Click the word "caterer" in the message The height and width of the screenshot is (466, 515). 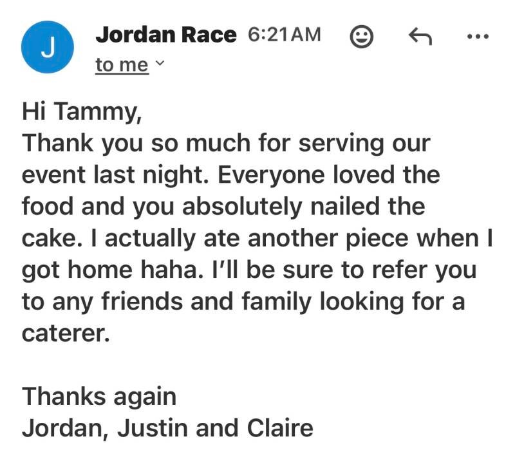(x=61, y=333)
